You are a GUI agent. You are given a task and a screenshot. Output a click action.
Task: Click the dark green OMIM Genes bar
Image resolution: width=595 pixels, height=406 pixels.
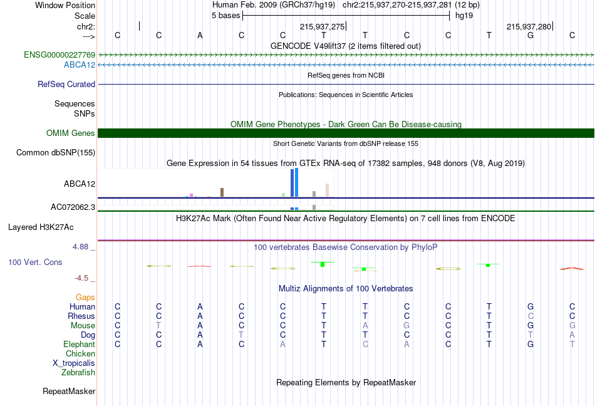click(346, 133)
